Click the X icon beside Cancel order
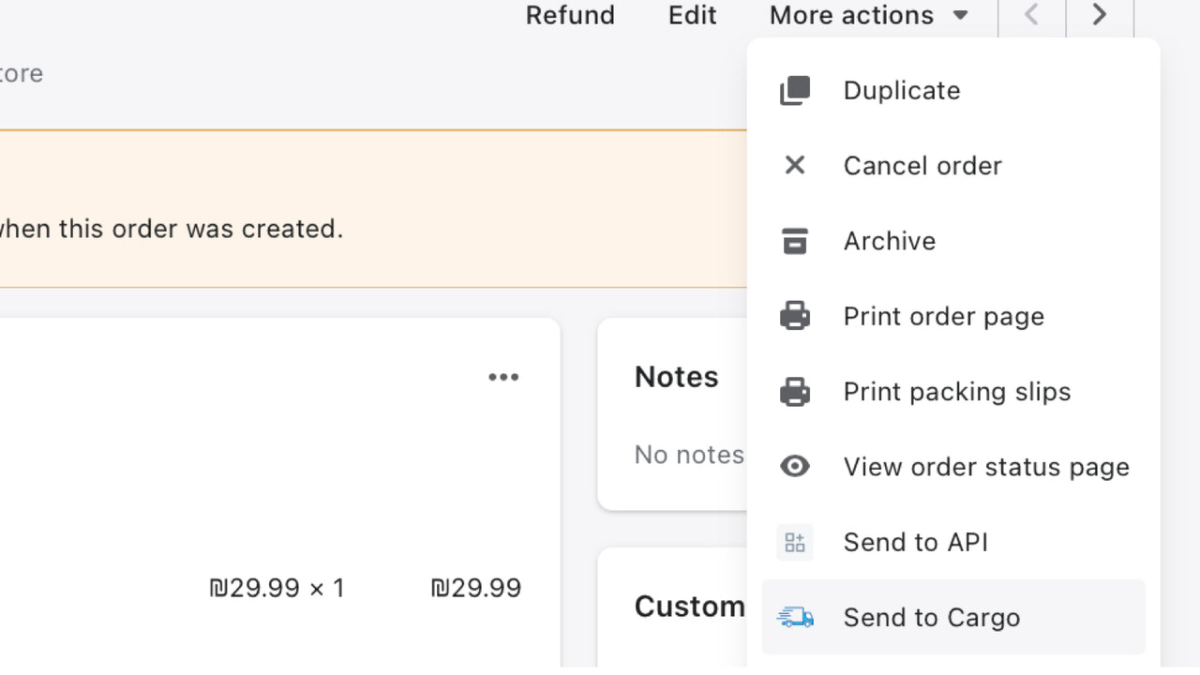 [794, 165]
